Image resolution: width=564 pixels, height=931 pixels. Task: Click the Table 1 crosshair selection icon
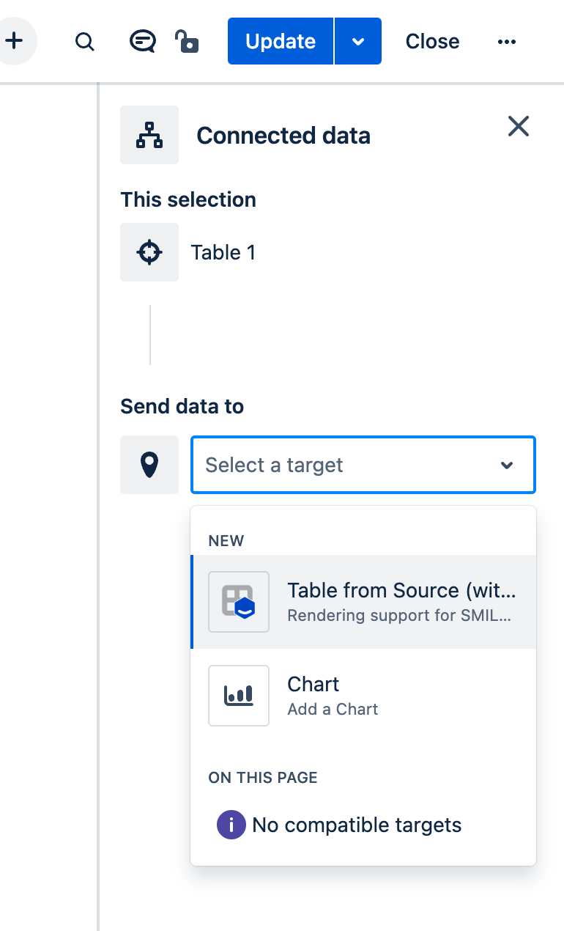149,252
